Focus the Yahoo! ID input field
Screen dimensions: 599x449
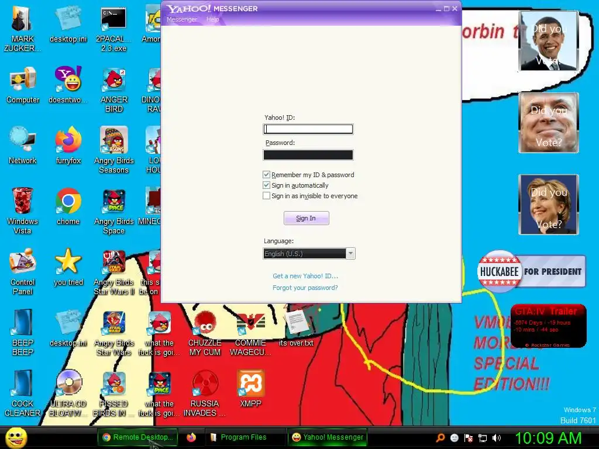(x=308, y=129)
